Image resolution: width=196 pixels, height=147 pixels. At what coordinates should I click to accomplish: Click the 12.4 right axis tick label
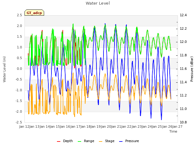pyautogui.click(x=183, y=15)
